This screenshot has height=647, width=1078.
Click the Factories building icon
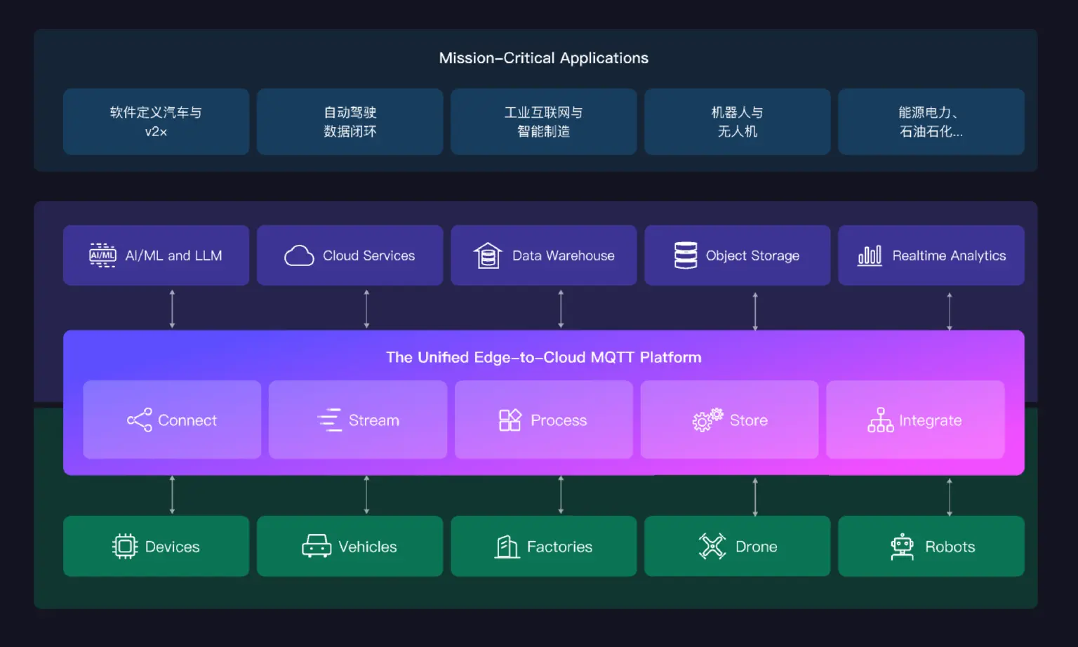pos(507,546)
